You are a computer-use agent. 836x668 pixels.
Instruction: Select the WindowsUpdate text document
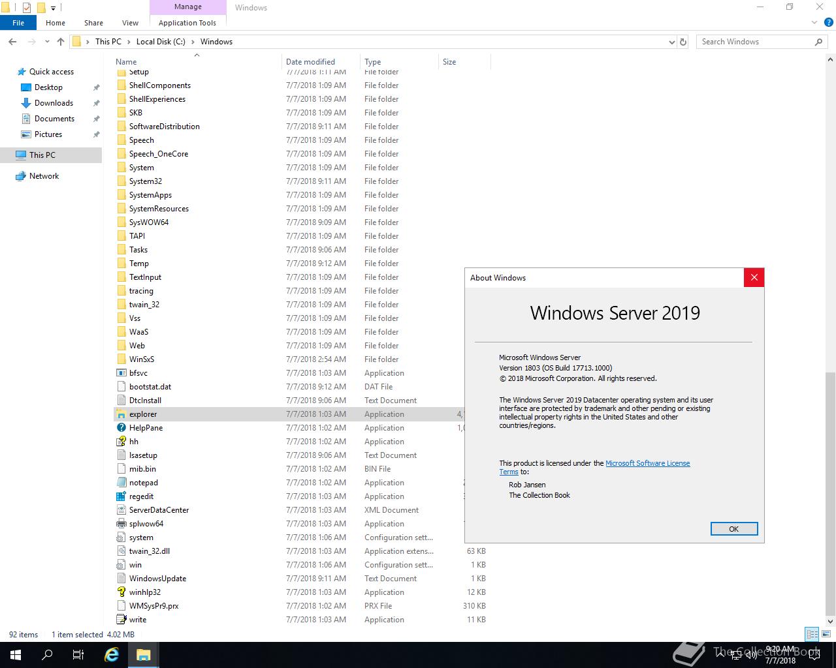pos(157,579)
